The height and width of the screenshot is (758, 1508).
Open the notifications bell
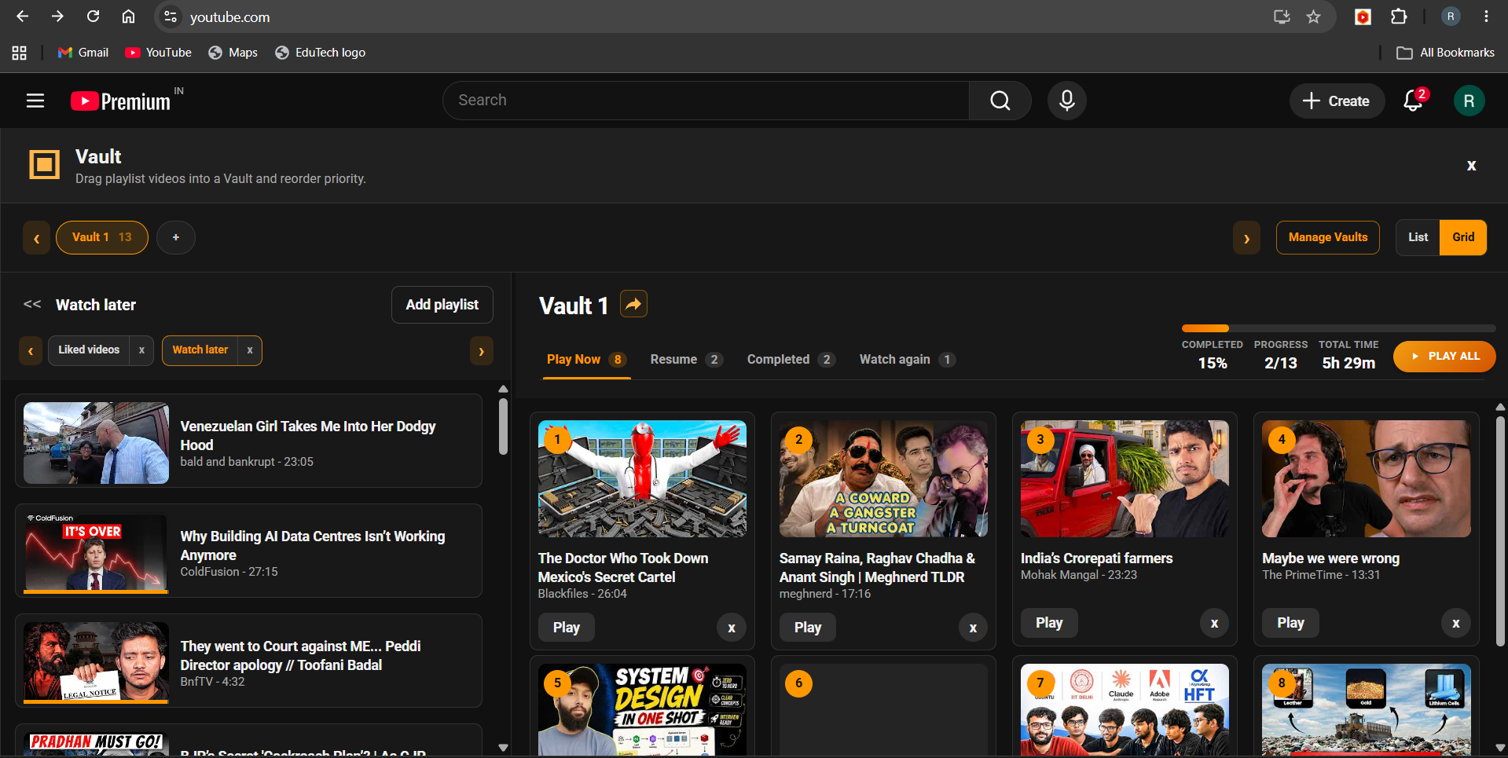pos(1413,101)
